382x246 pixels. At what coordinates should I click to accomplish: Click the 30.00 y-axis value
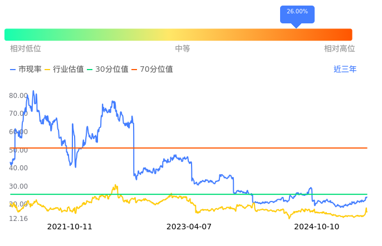(x=18, y=186)
